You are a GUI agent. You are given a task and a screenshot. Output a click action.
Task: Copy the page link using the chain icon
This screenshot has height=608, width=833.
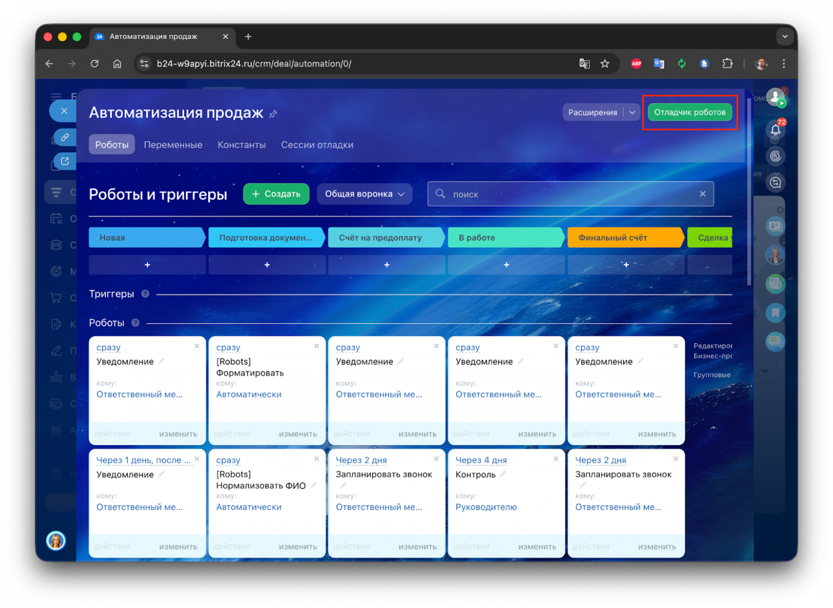tap(65, 137)
